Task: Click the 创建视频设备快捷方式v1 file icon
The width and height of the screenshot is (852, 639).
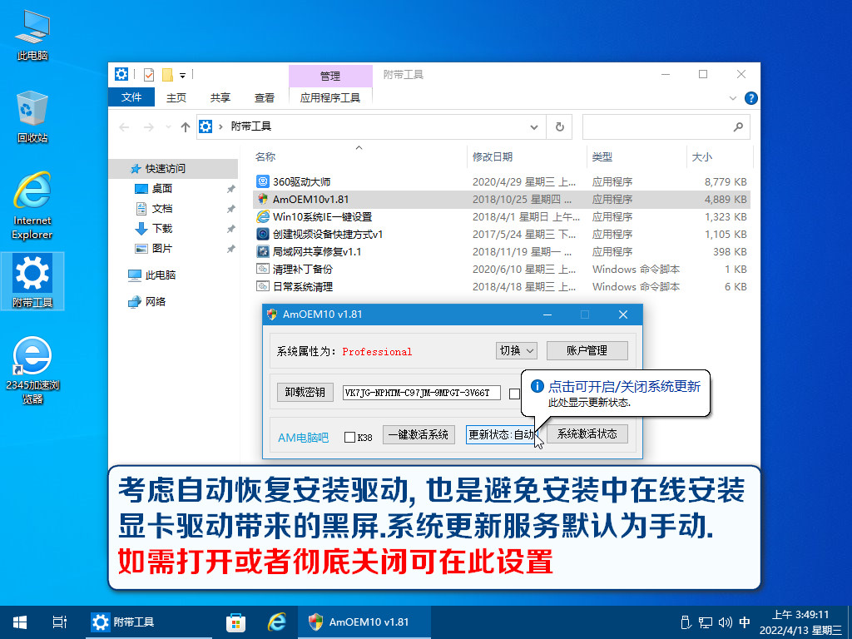Action: click(x=263, y=234)
